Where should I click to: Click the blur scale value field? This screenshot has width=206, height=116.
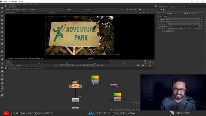[x=170, y=26]
